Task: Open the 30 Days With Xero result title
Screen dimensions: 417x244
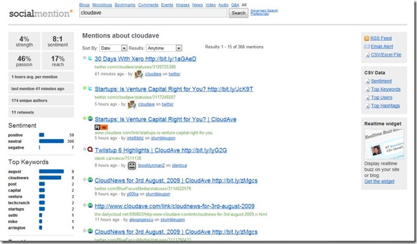Action: click(146, 59)
